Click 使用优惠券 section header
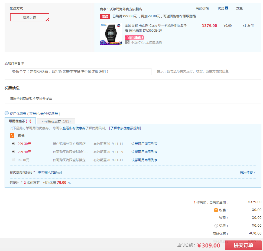Viewport: 263px width, 251px height. click(35, 114)
